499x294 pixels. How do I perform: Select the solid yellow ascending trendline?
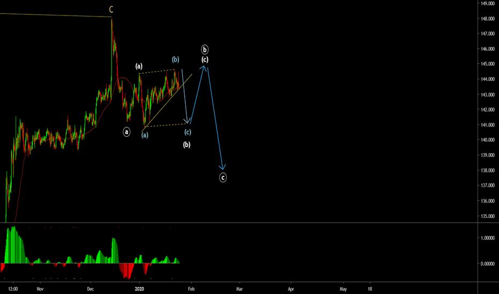point(167,103)
